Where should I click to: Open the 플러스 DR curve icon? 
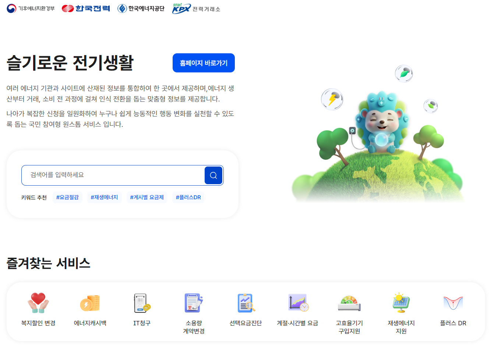(453, 303)
